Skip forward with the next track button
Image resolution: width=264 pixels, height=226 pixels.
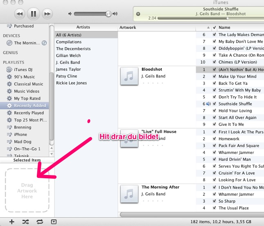point(47,14)
